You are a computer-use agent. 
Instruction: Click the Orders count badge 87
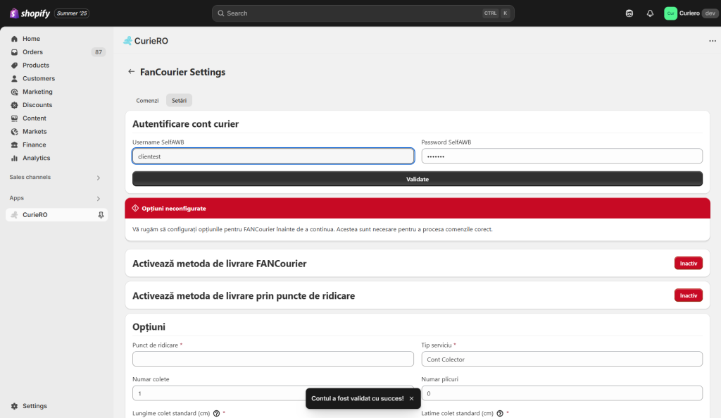[99, 52]
